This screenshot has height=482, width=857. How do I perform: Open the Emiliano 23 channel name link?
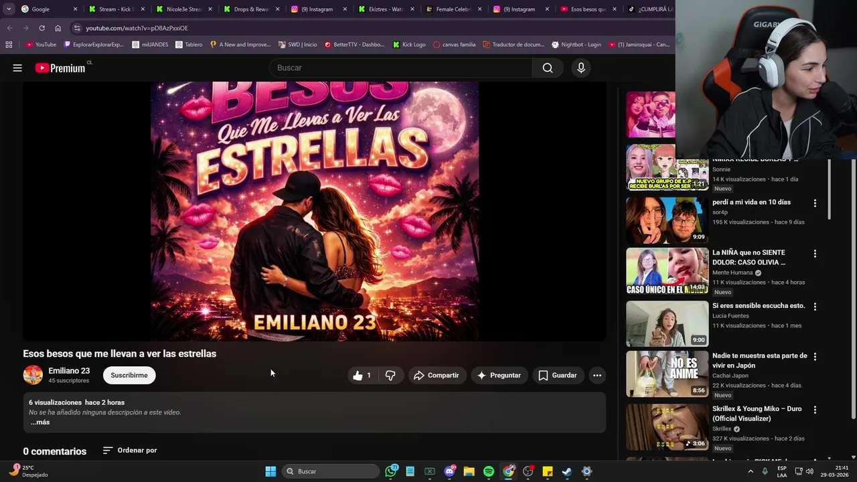click(x=69, y=371)
